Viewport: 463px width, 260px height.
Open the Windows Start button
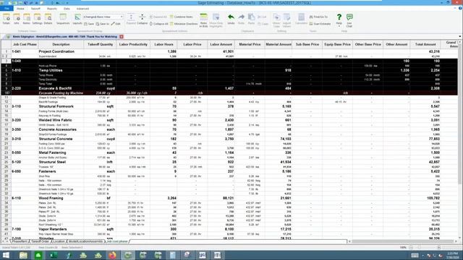tap(6, 255)
